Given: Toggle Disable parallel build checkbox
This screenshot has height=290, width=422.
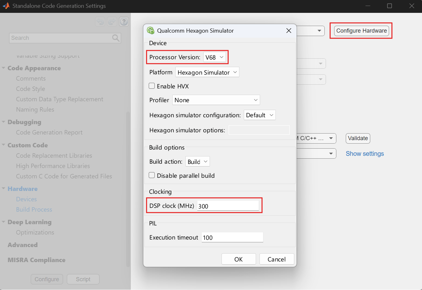Looking at the screenshot, I should (152, 175).
